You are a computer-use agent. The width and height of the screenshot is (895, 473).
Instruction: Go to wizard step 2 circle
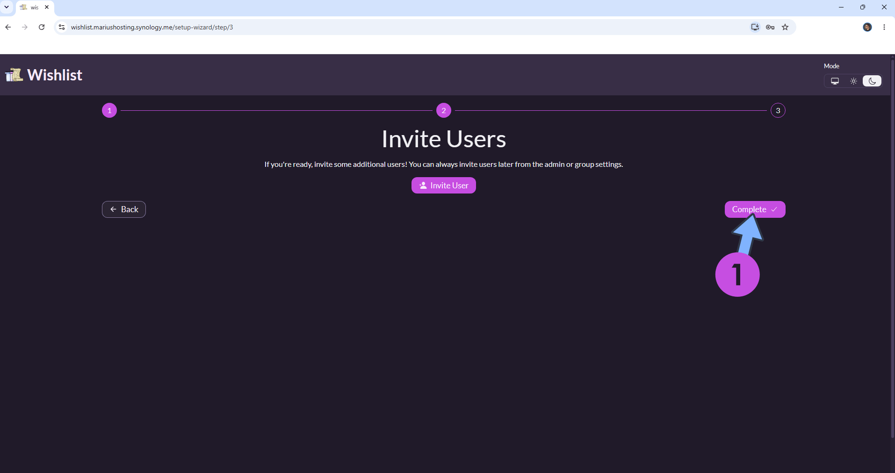pyautogui.click(x=444, y=110)
